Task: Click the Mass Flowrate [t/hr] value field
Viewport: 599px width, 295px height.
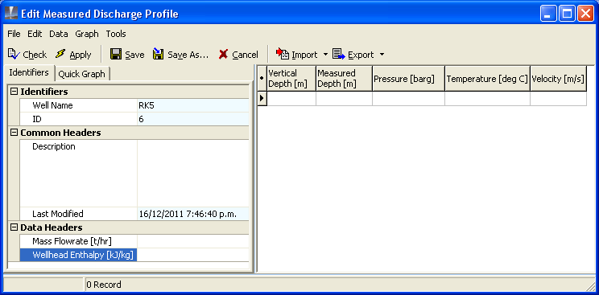Action: [193, 241]
